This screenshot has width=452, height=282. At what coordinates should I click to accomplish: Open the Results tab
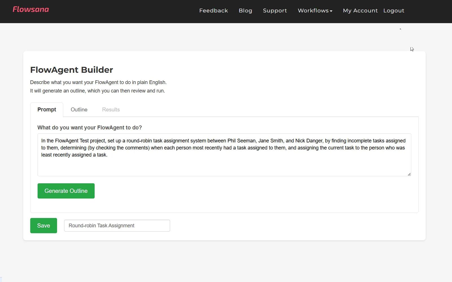pos(111,110)
